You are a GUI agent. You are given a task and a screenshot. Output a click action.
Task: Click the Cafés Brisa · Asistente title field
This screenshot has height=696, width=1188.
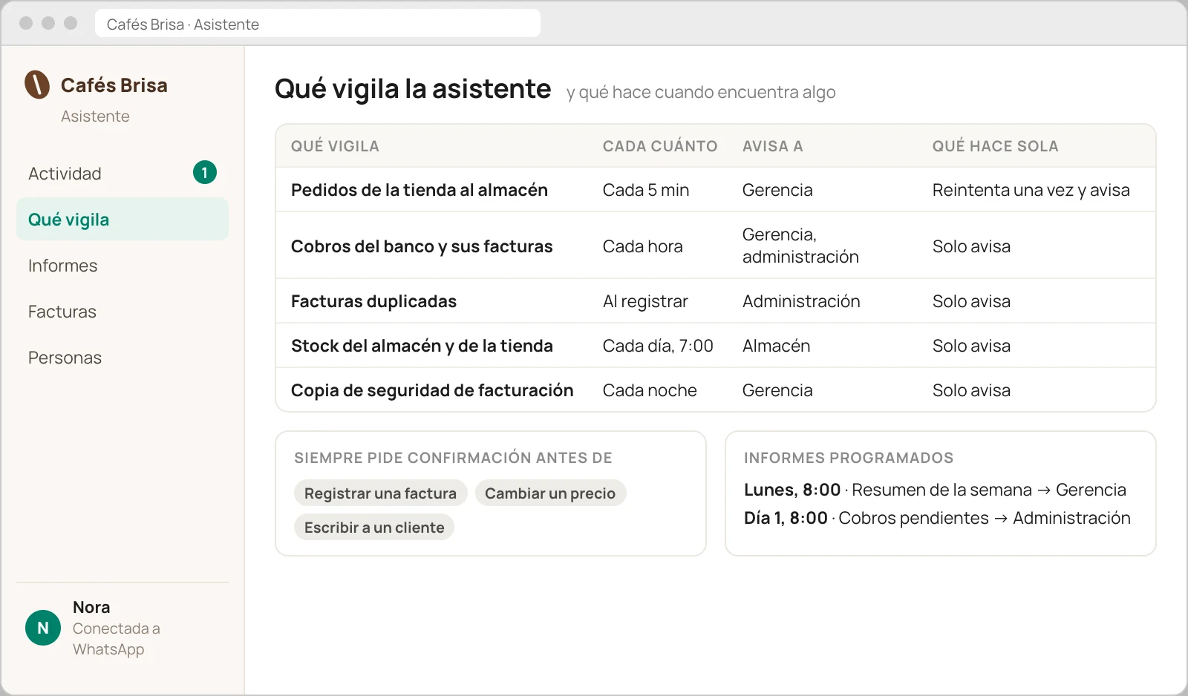[x=318, y=24]
